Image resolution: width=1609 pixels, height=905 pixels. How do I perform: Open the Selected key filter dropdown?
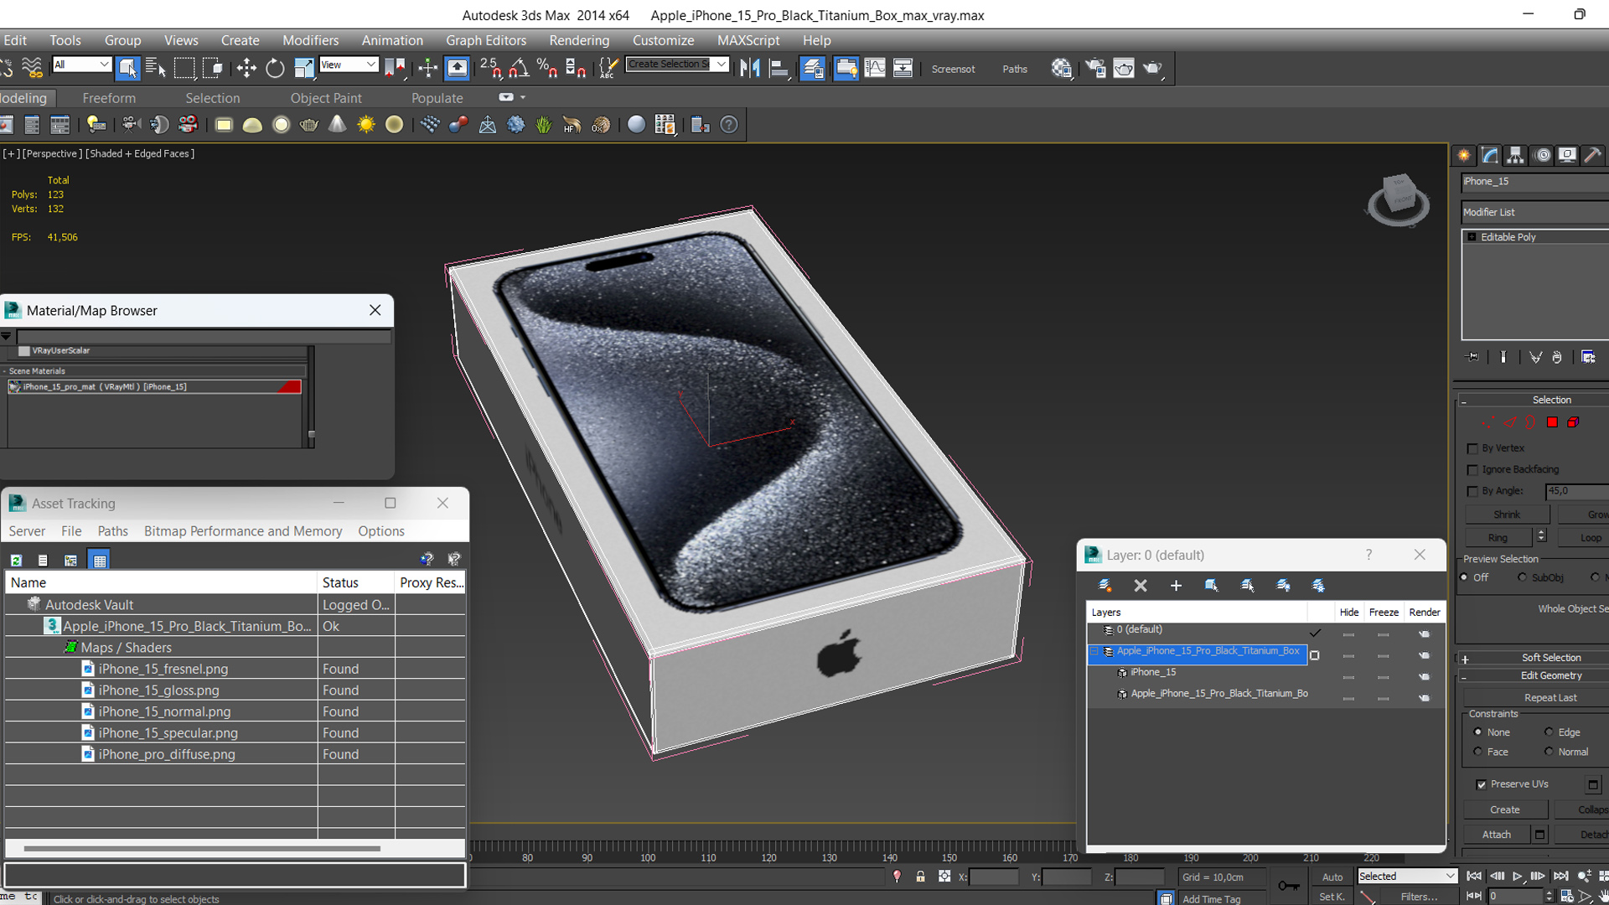click(1408, 877)
